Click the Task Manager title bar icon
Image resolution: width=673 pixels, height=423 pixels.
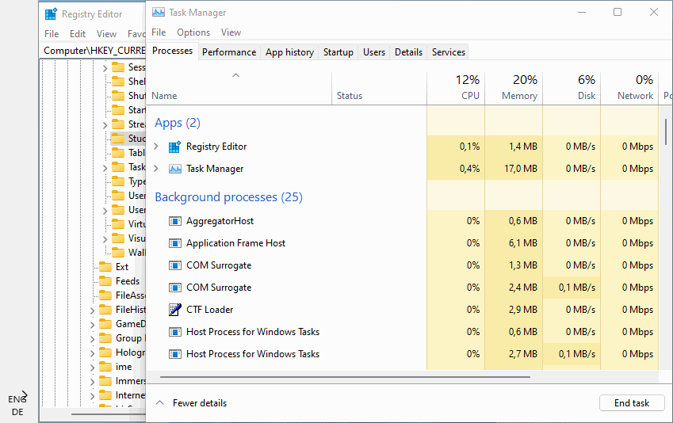click(158, 13)
